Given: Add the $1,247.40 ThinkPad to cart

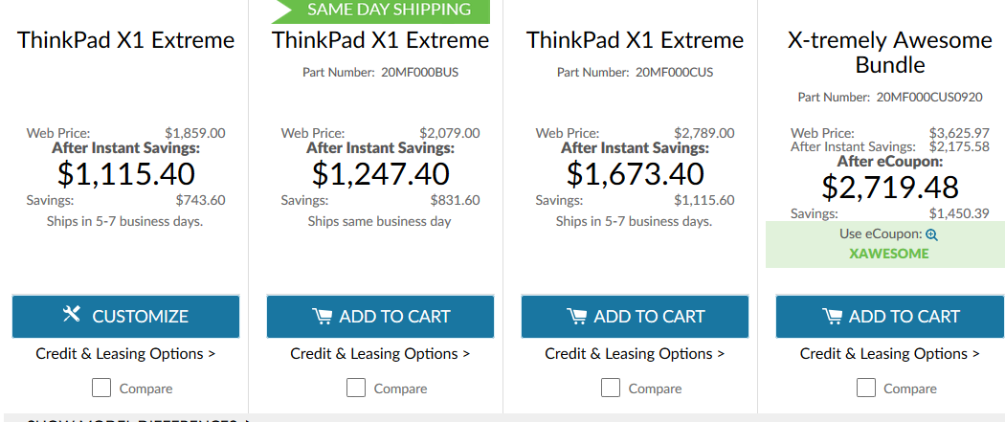Looking at the screenshot, I should tap(380, 317).
